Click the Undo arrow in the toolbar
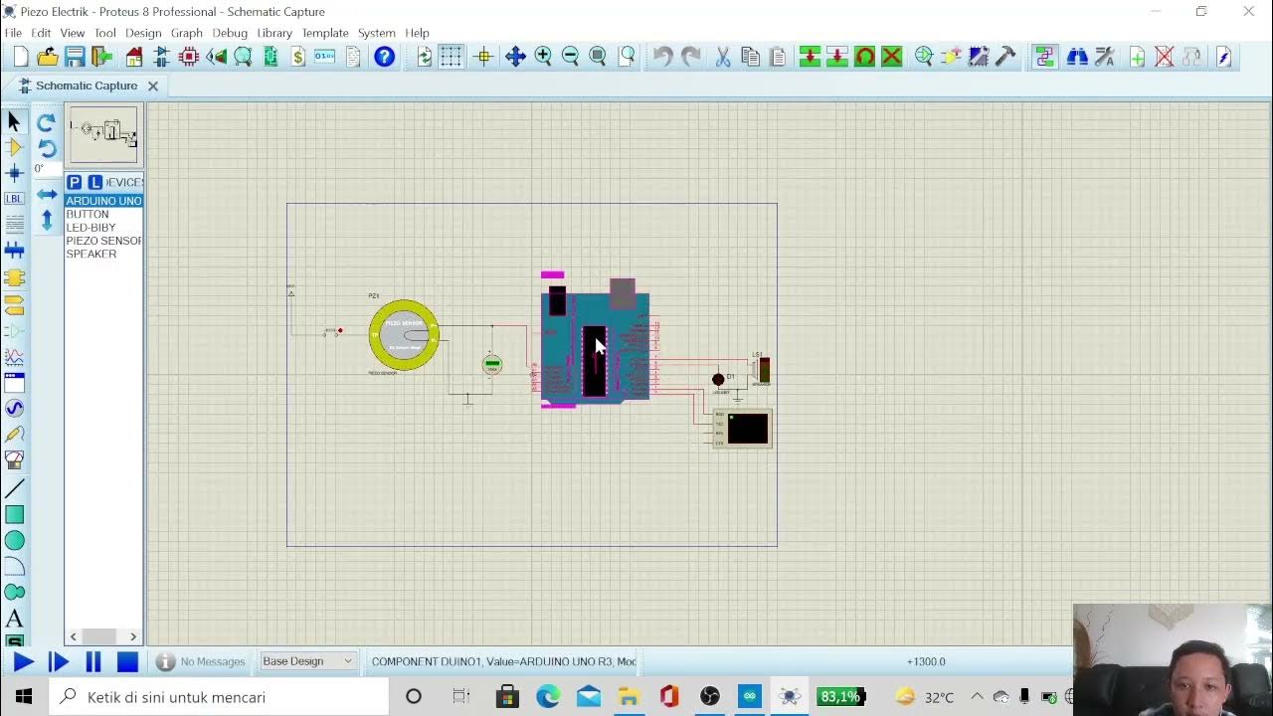1273x716 pixels. point(662,57)
